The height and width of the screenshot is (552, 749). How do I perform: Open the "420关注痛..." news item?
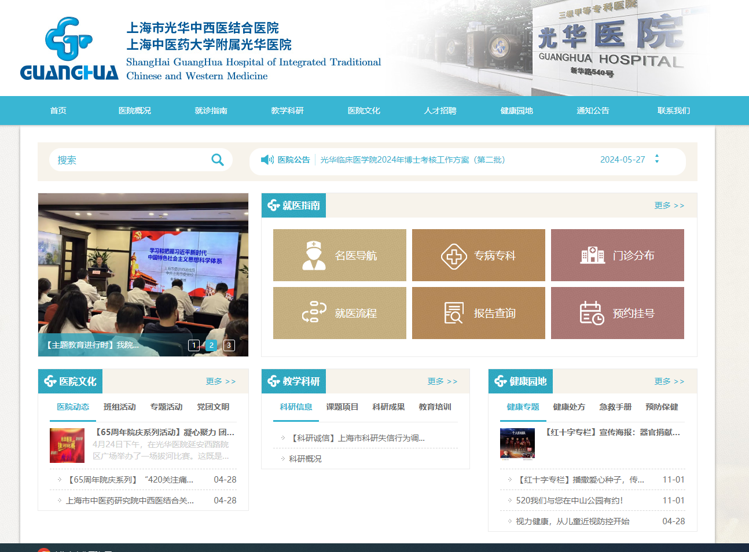(x=130, y=480)
